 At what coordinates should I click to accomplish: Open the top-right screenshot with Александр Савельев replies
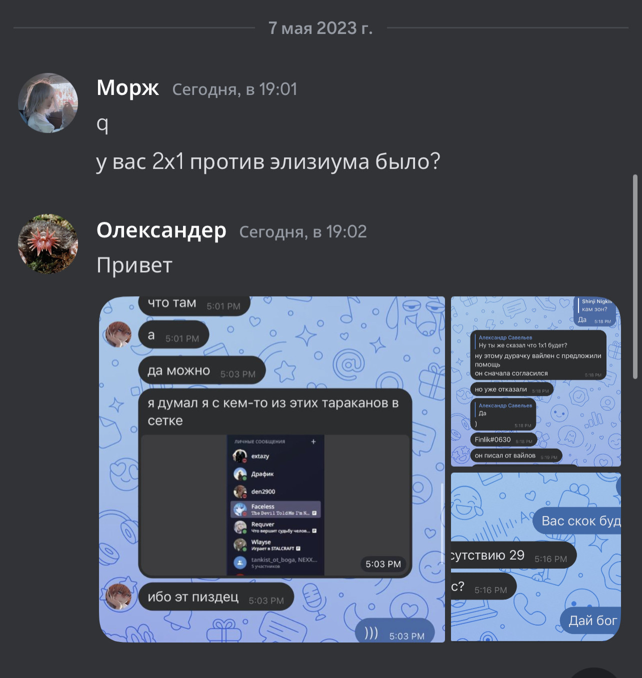pyautogui.click(x=536, y=381)
